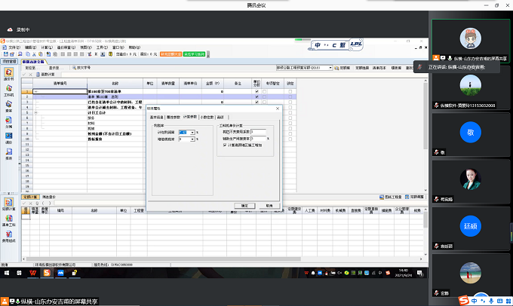
Task: Switch to 基本信息 tab in dialog
Action: tap(156, 117)
